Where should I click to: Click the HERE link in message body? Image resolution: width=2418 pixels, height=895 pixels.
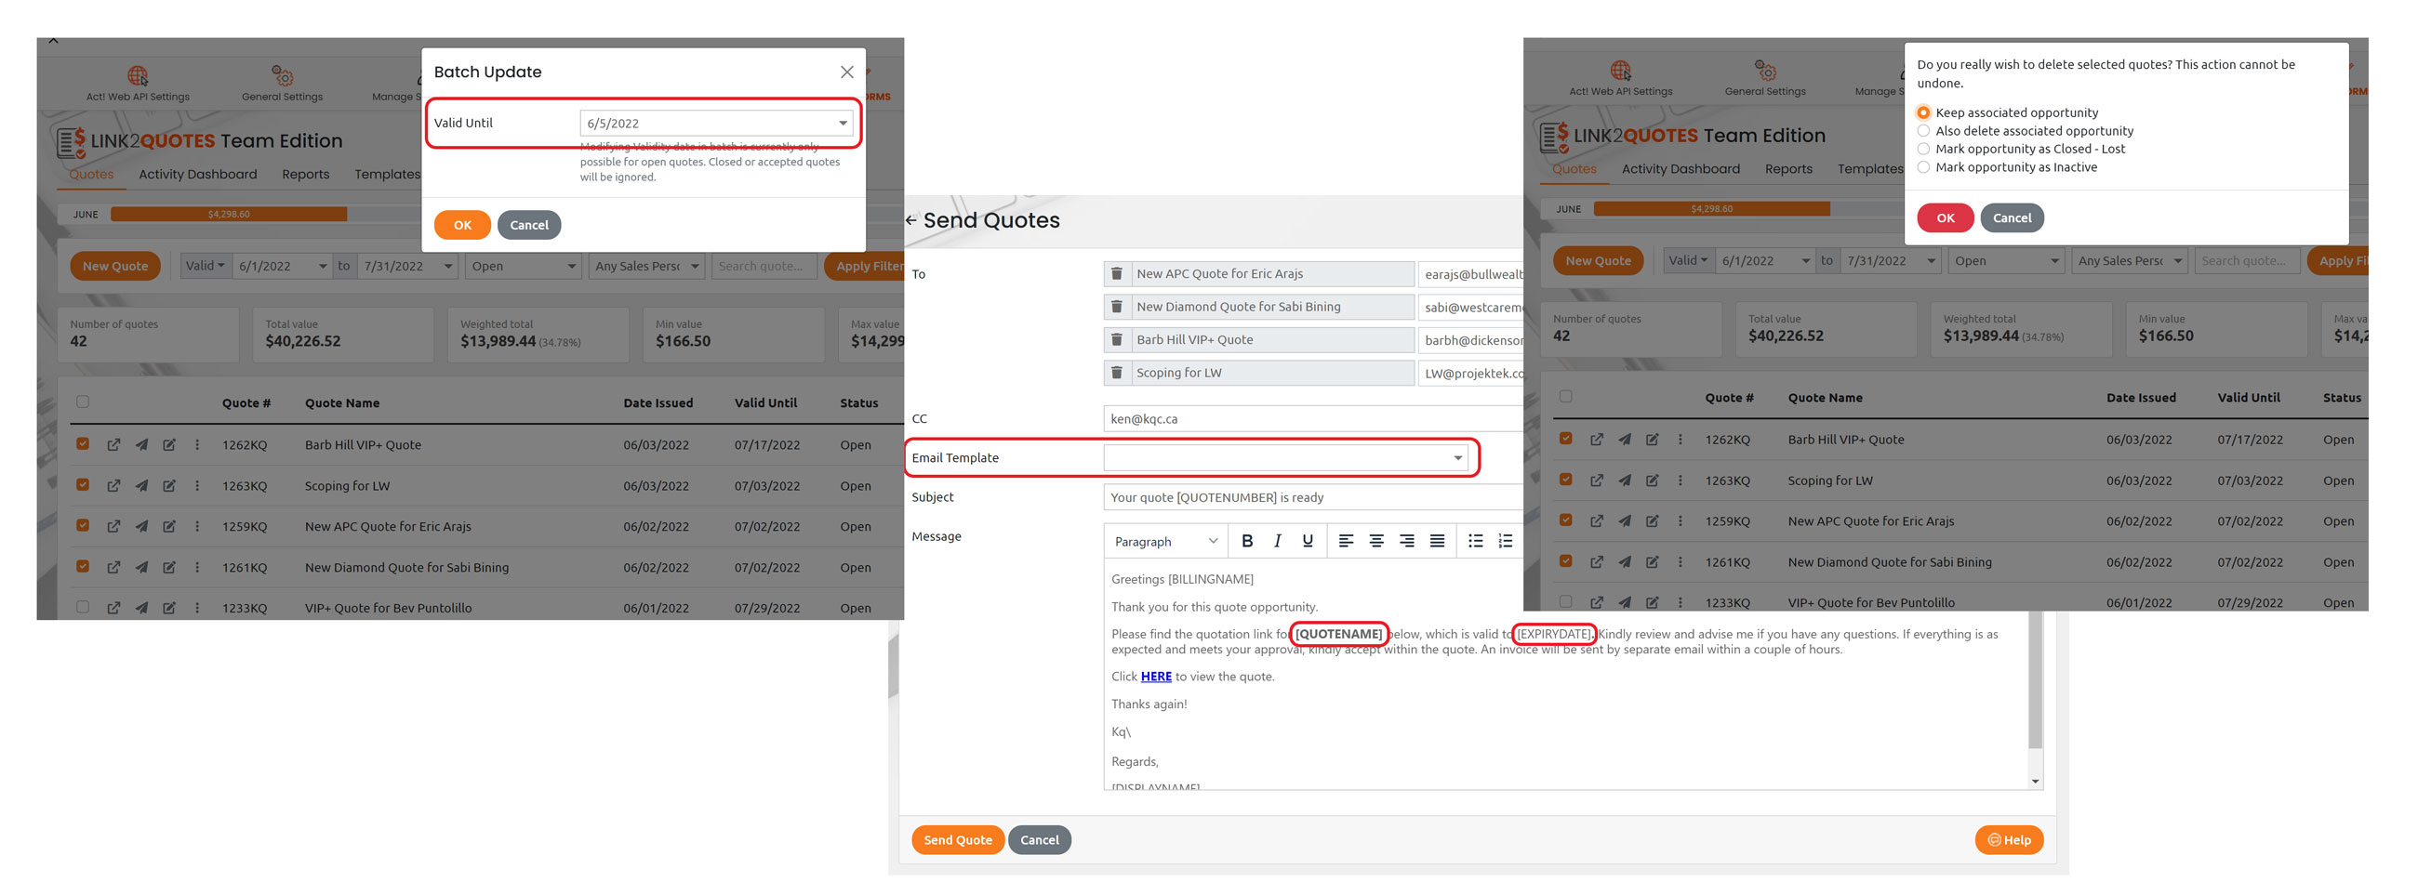[1155, 677]
